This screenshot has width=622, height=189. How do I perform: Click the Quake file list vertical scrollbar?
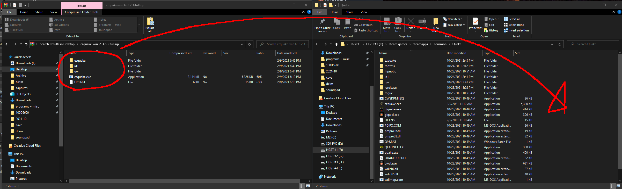[620, 111]
